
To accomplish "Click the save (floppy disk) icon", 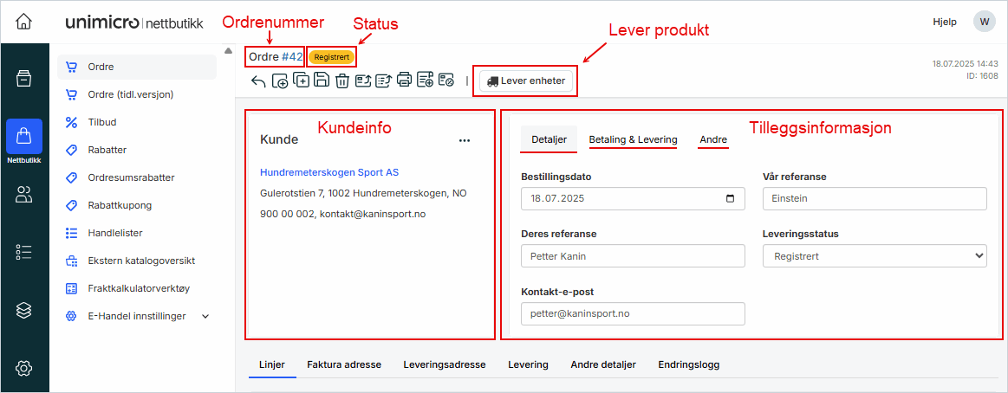I will (x=322, y=81).
